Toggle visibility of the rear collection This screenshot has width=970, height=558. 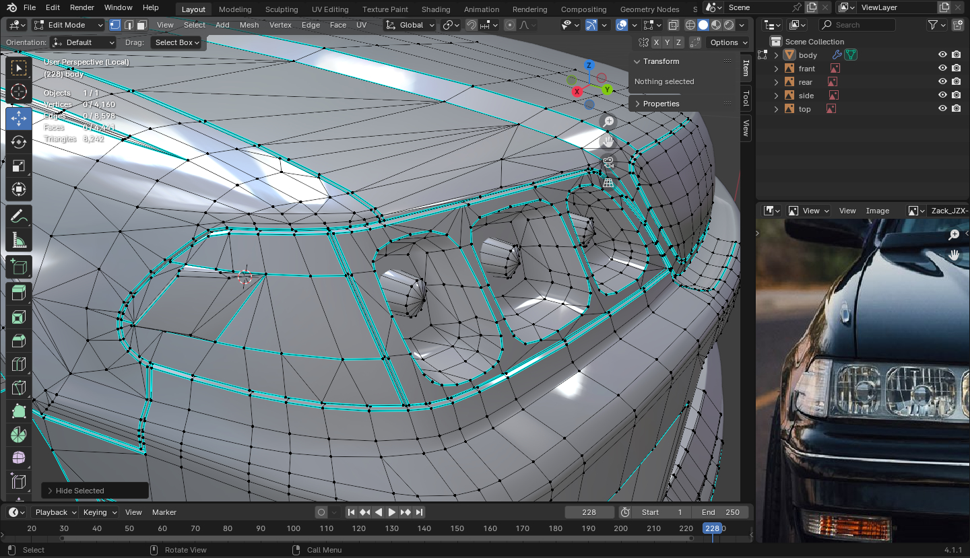(942, 82)
